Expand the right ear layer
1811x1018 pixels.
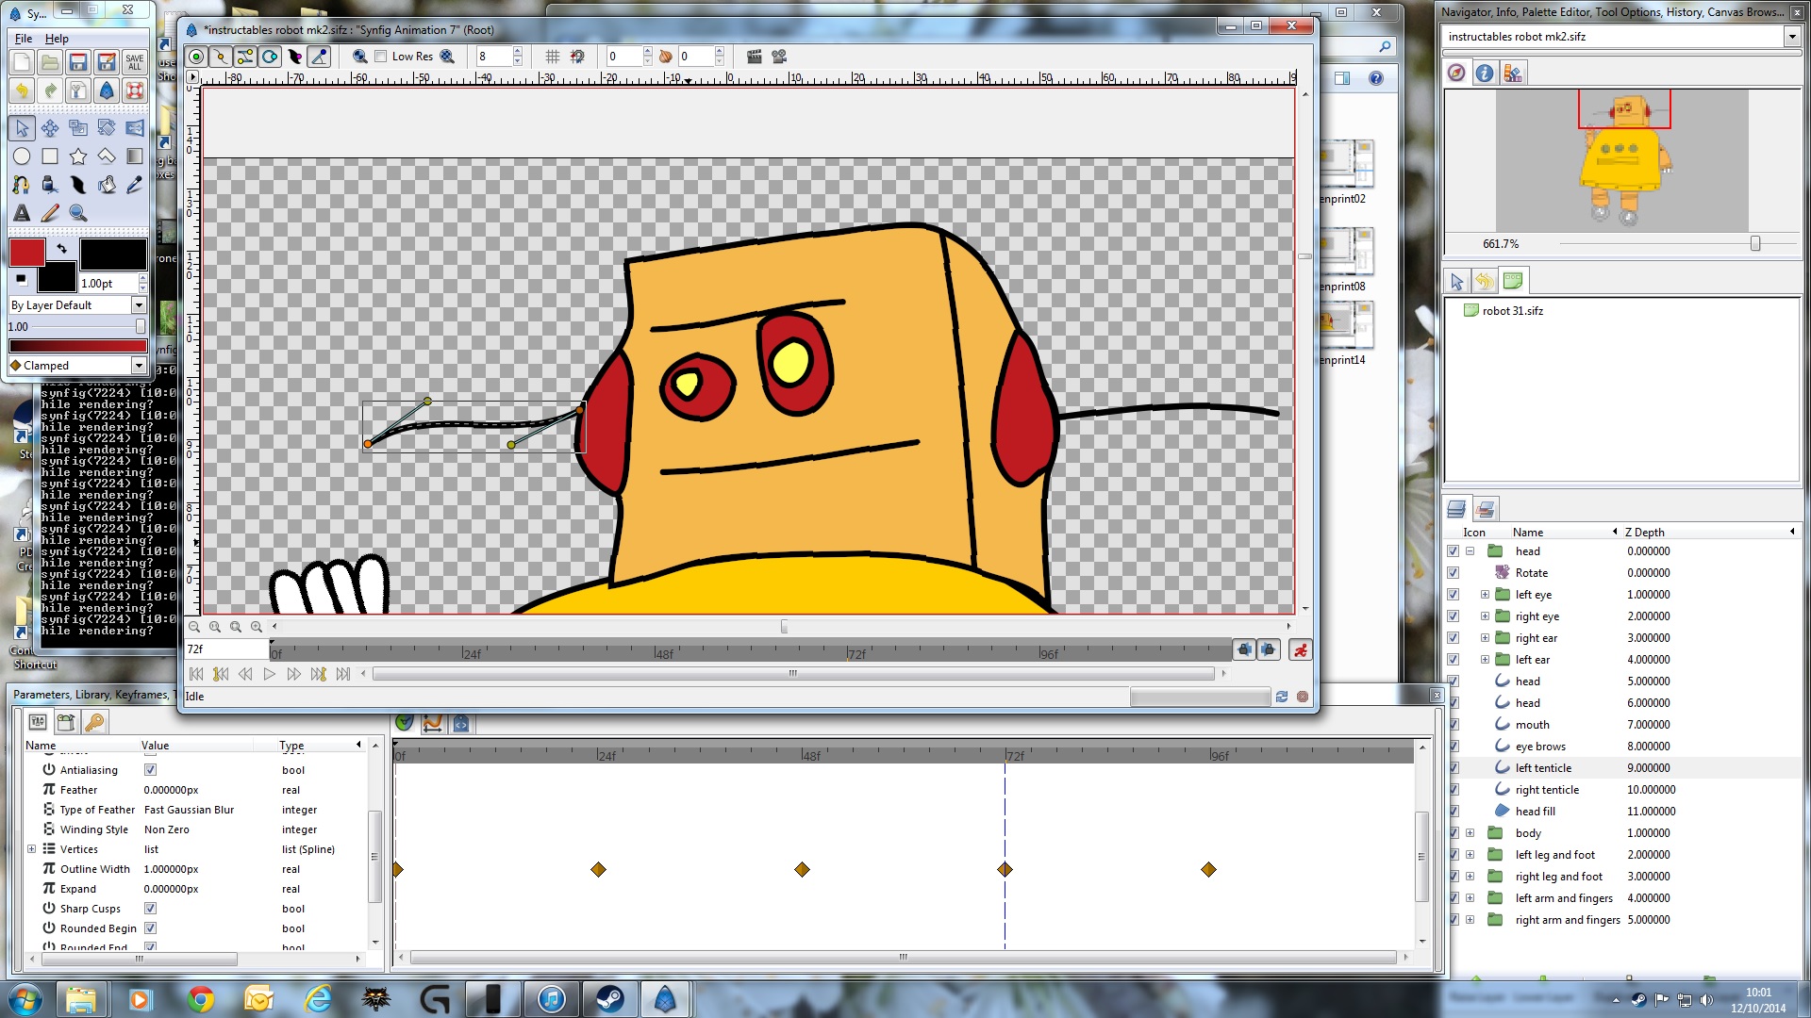click(x=1485, y=638)
